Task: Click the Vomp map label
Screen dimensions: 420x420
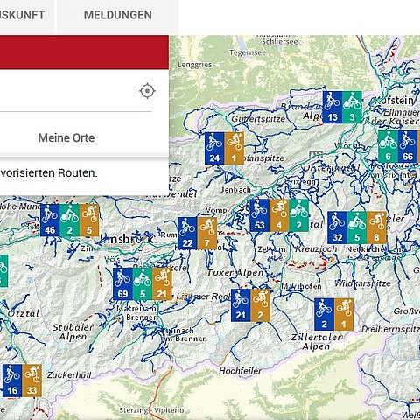Action: coord(216,210)
